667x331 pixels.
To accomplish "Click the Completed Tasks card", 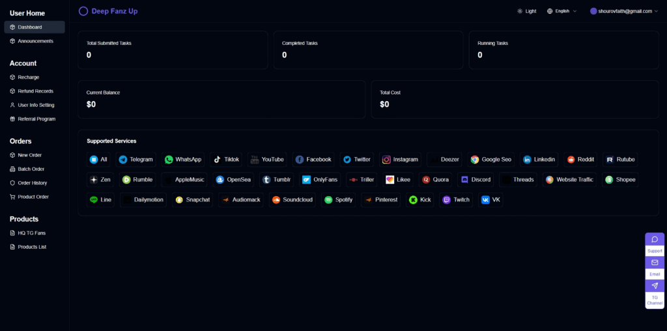I will point(369,50).
